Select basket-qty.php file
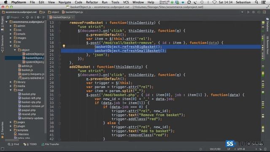The width and height of the screenshot is (270, 152). pyautogui.click(x=30, y=102)
